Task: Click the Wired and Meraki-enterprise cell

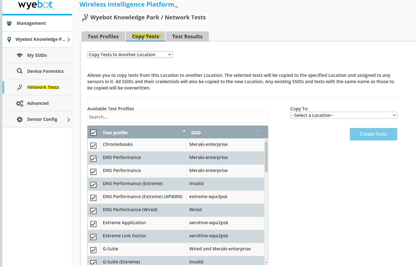Action: point(225,249)
